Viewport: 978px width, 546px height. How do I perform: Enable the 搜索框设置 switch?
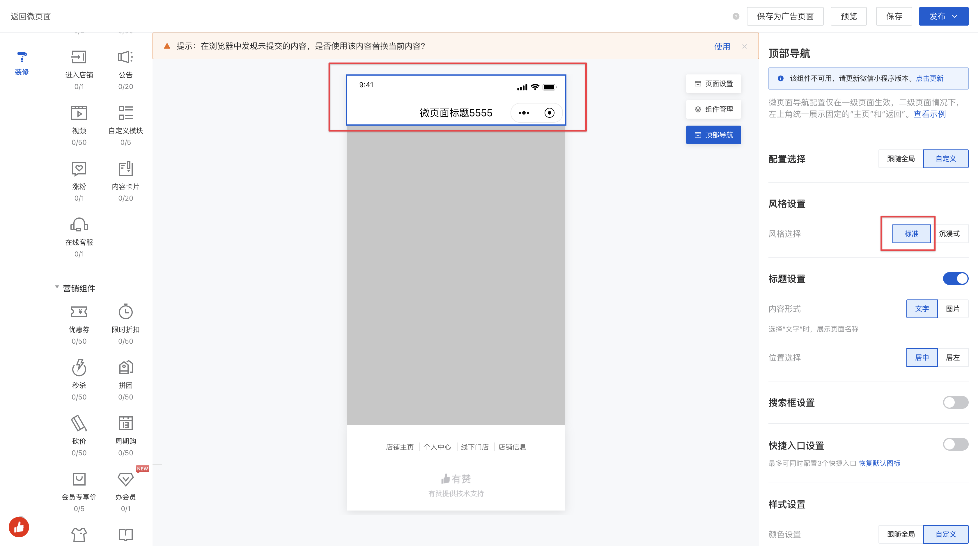(x=955, y=402)
